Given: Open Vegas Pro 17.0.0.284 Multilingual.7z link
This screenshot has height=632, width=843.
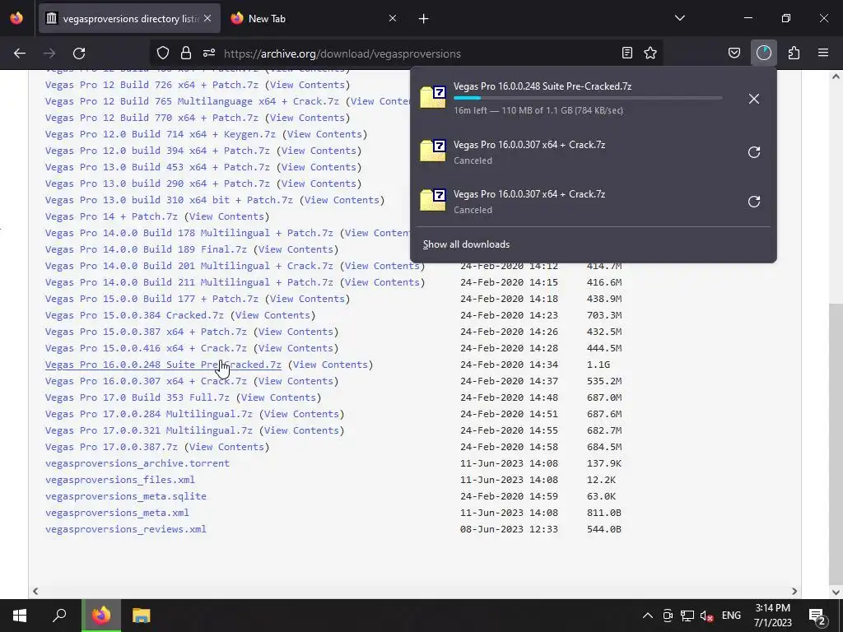Looking at the screenshot, I should pyautogui.click(x=148, y=415).
